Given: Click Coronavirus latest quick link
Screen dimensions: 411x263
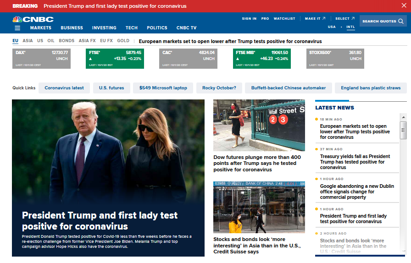Looking at the screenshot, I should click(x=64, y=88).
